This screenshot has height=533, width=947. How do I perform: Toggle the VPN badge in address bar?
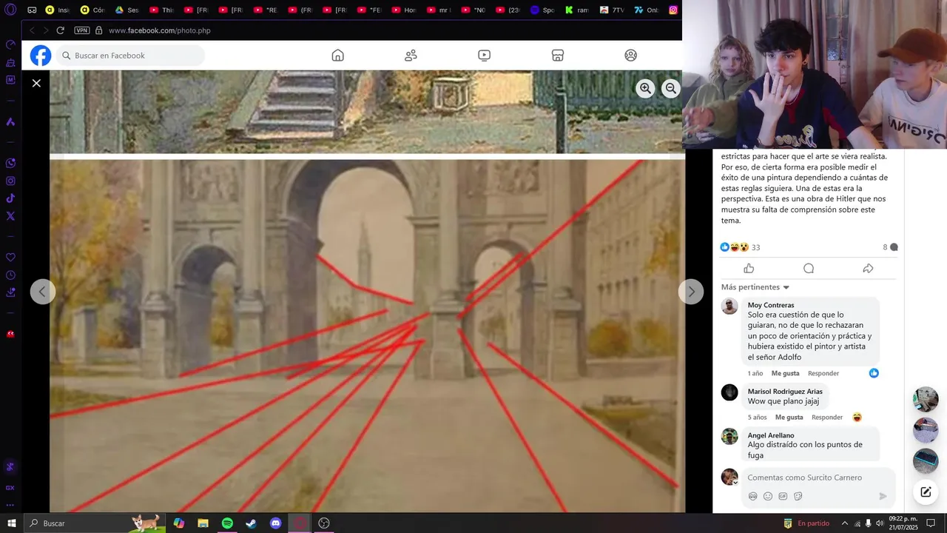point(82,30)
